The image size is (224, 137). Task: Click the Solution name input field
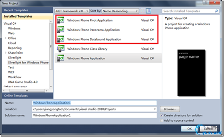94,115
